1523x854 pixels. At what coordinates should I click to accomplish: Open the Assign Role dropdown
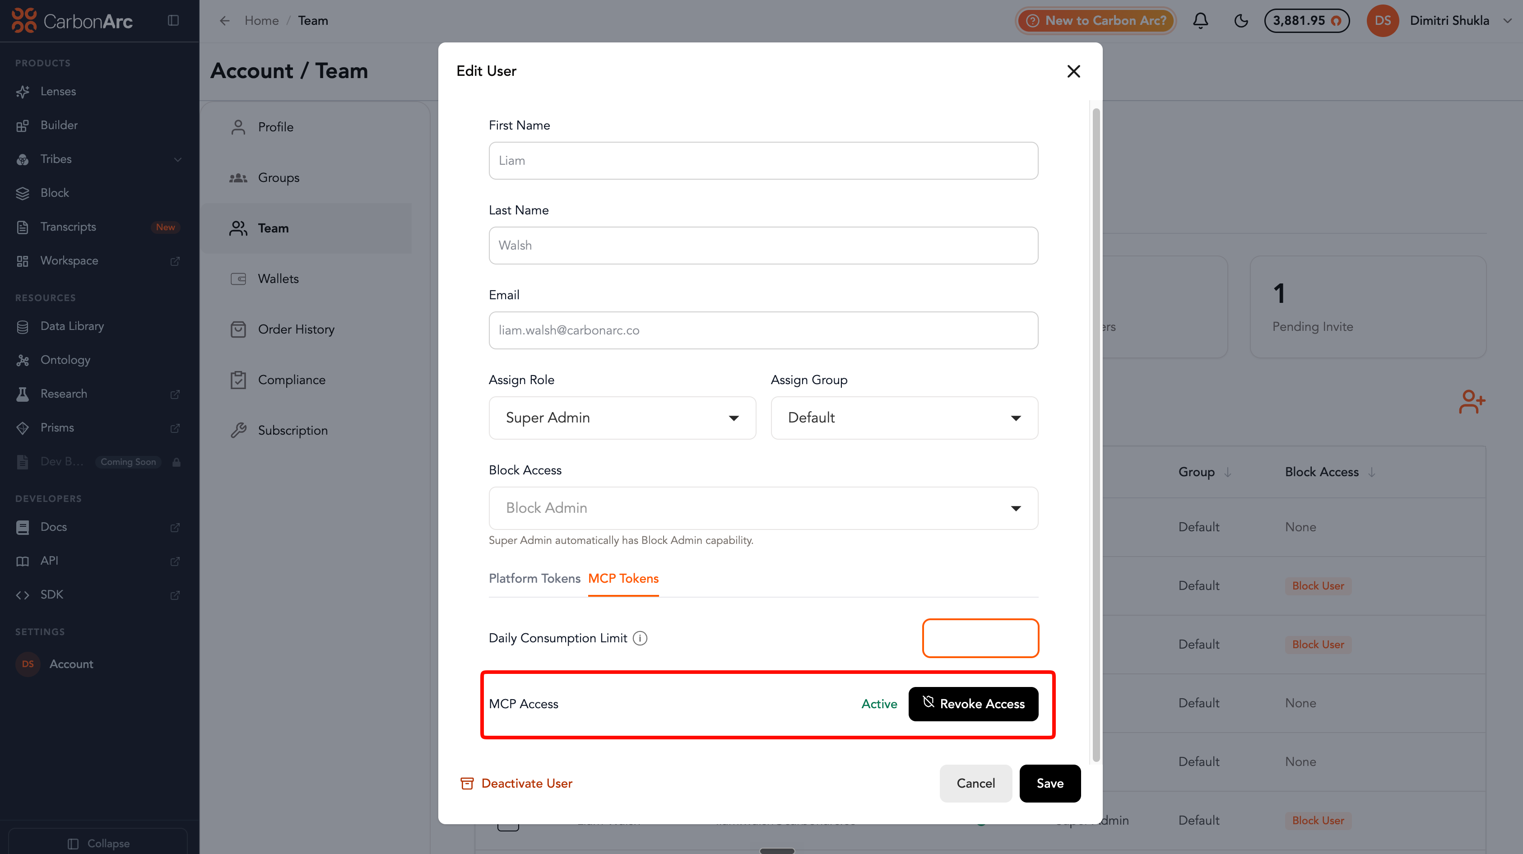point(622,418)
